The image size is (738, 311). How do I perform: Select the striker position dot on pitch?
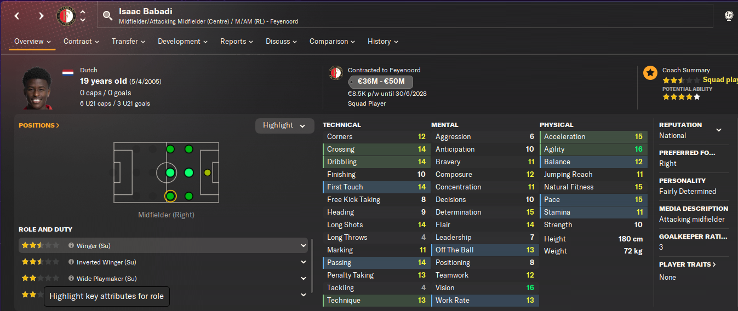(x=207, y=172)
